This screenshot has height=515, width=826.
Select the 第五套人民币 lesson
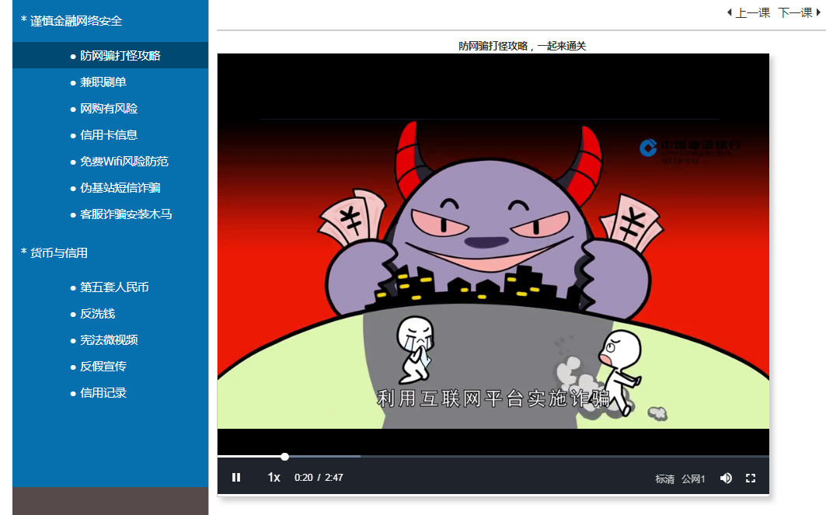click(x=114, y=287)
